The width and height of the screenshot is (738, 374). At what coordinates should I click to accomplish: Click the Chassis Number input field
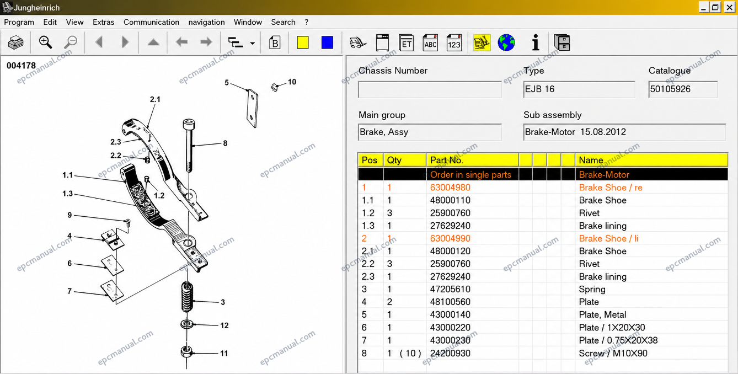coord(430,89)
